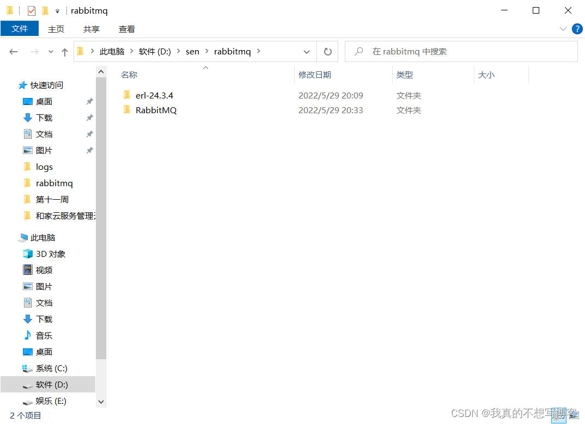Unpin 文档 using its pin icon
Image resolution: width=585 pixels, height=424 pixels.
[89, 134]
